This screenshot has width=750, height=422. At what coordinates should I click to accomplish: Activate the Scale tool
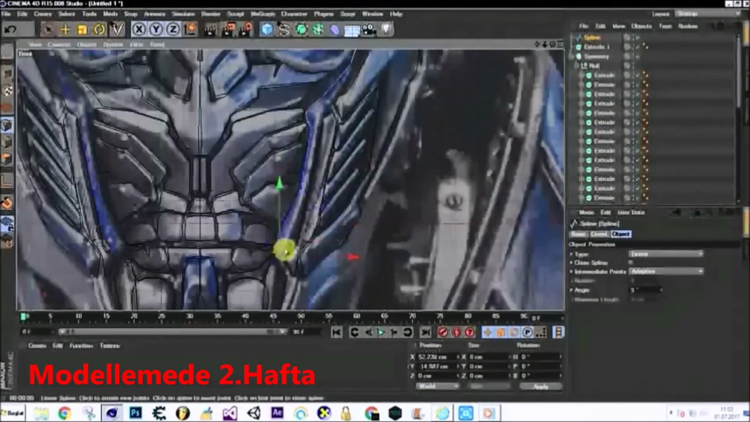pyautogui.click(x=82, y=29)
